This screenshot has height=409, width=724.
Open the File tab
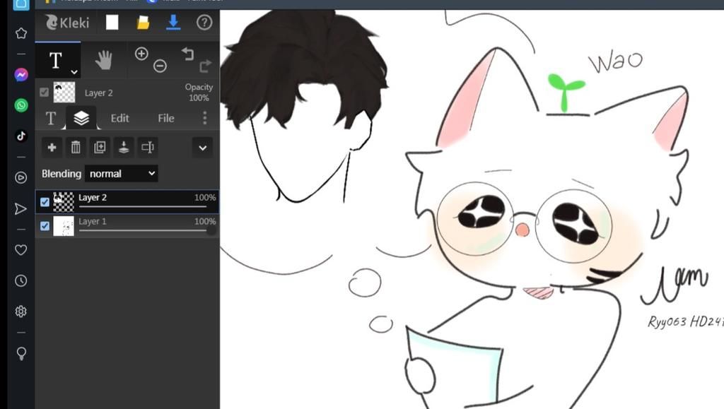[x=165, y=119]
